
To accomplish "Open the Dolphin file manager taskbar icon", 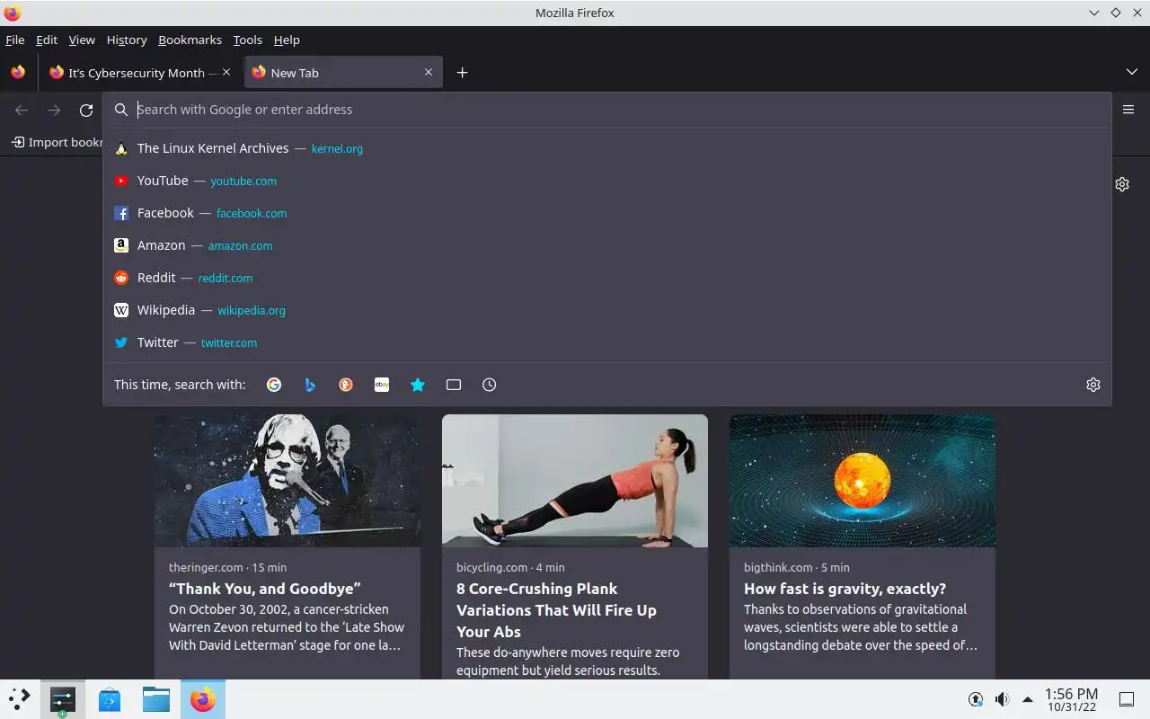I will [155, 699].
